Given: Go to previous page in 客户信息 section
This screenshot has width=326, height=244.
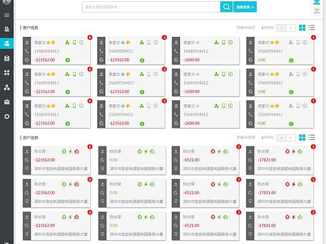Looking at the screenshot, I should tap(281, 28).
